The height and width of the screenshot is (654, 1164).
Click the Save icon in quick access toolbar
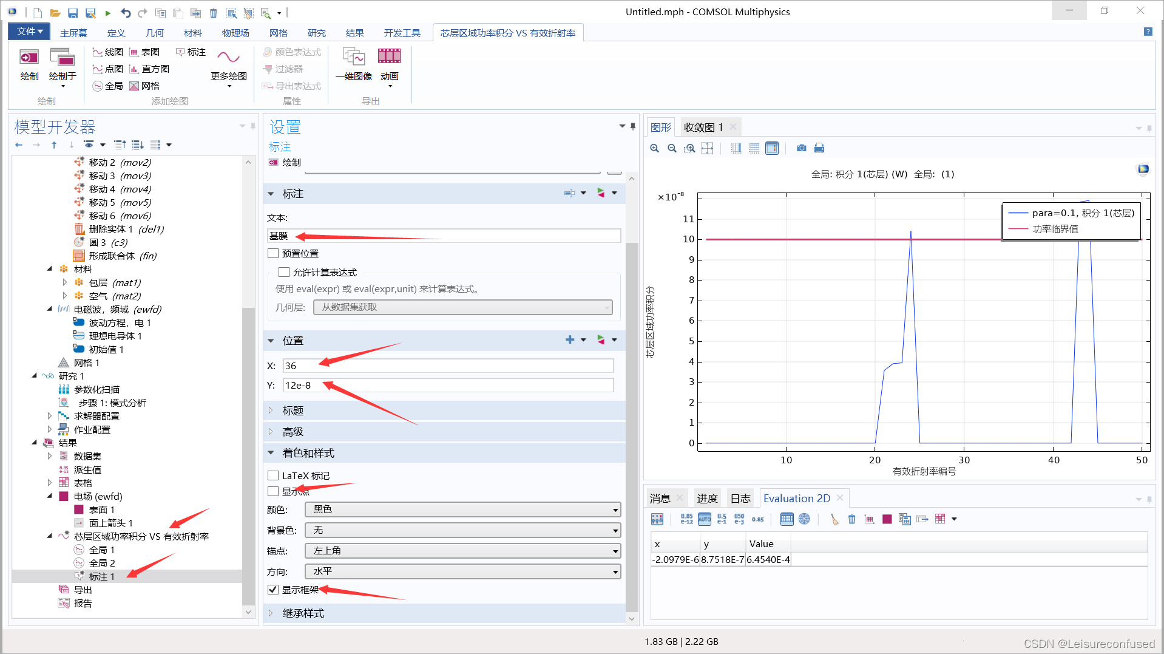pos(73,13)
